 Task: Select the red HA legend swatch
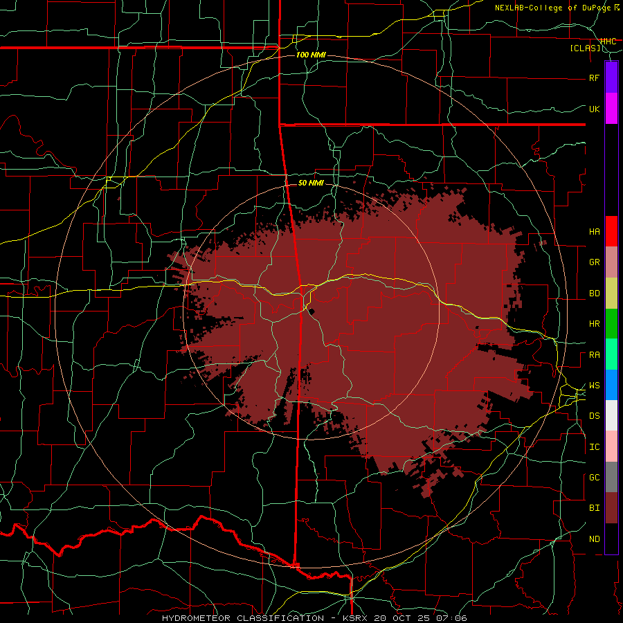point(611,231)
